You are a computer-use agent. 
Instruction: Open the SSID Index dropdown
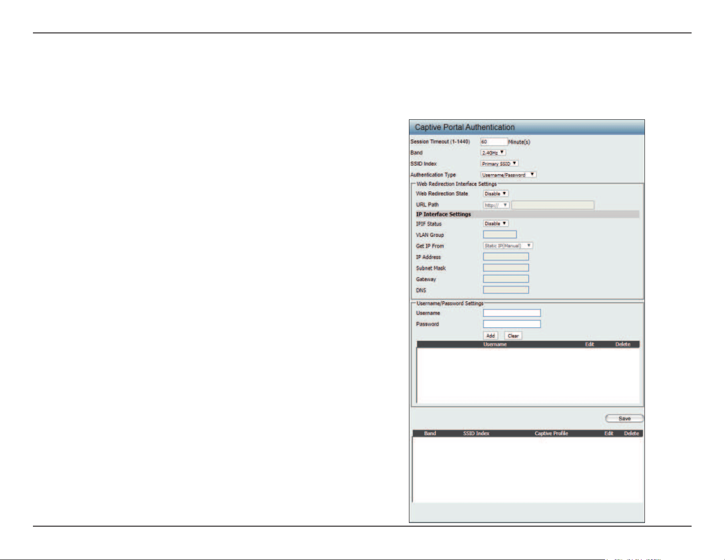pyautogui.click(x=499, y=164)
